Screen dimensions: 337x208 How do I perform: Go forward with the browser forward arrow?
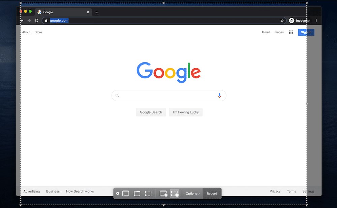(29, 20)
